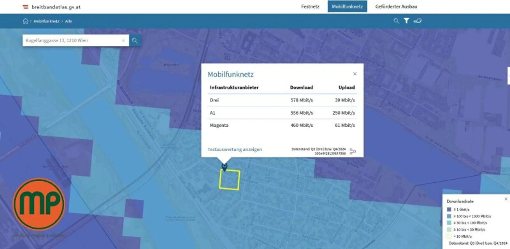Click Drei download value 578 Mbit/s
510x249 pixels.
(x=302, y=100)
